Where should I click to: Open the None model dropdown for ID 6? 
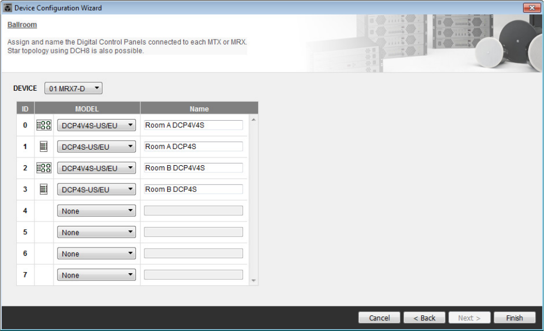point(96,254)
